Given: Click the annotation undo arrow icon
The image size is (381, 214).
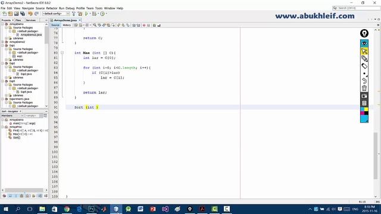Looking at the screenshot, I should [x=364, y=81].
